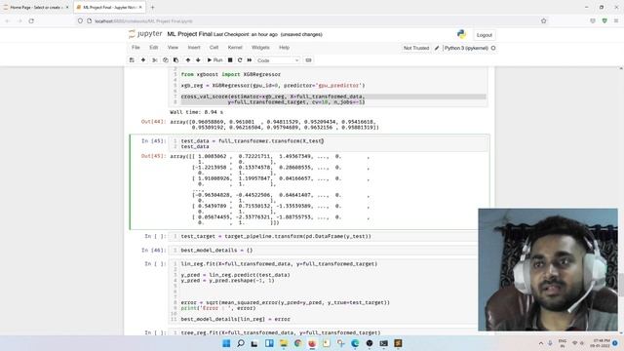Screen dimensions: 624x351
Task: Interrupt the kernel with stop button
Action: click(x=230, y=60)
